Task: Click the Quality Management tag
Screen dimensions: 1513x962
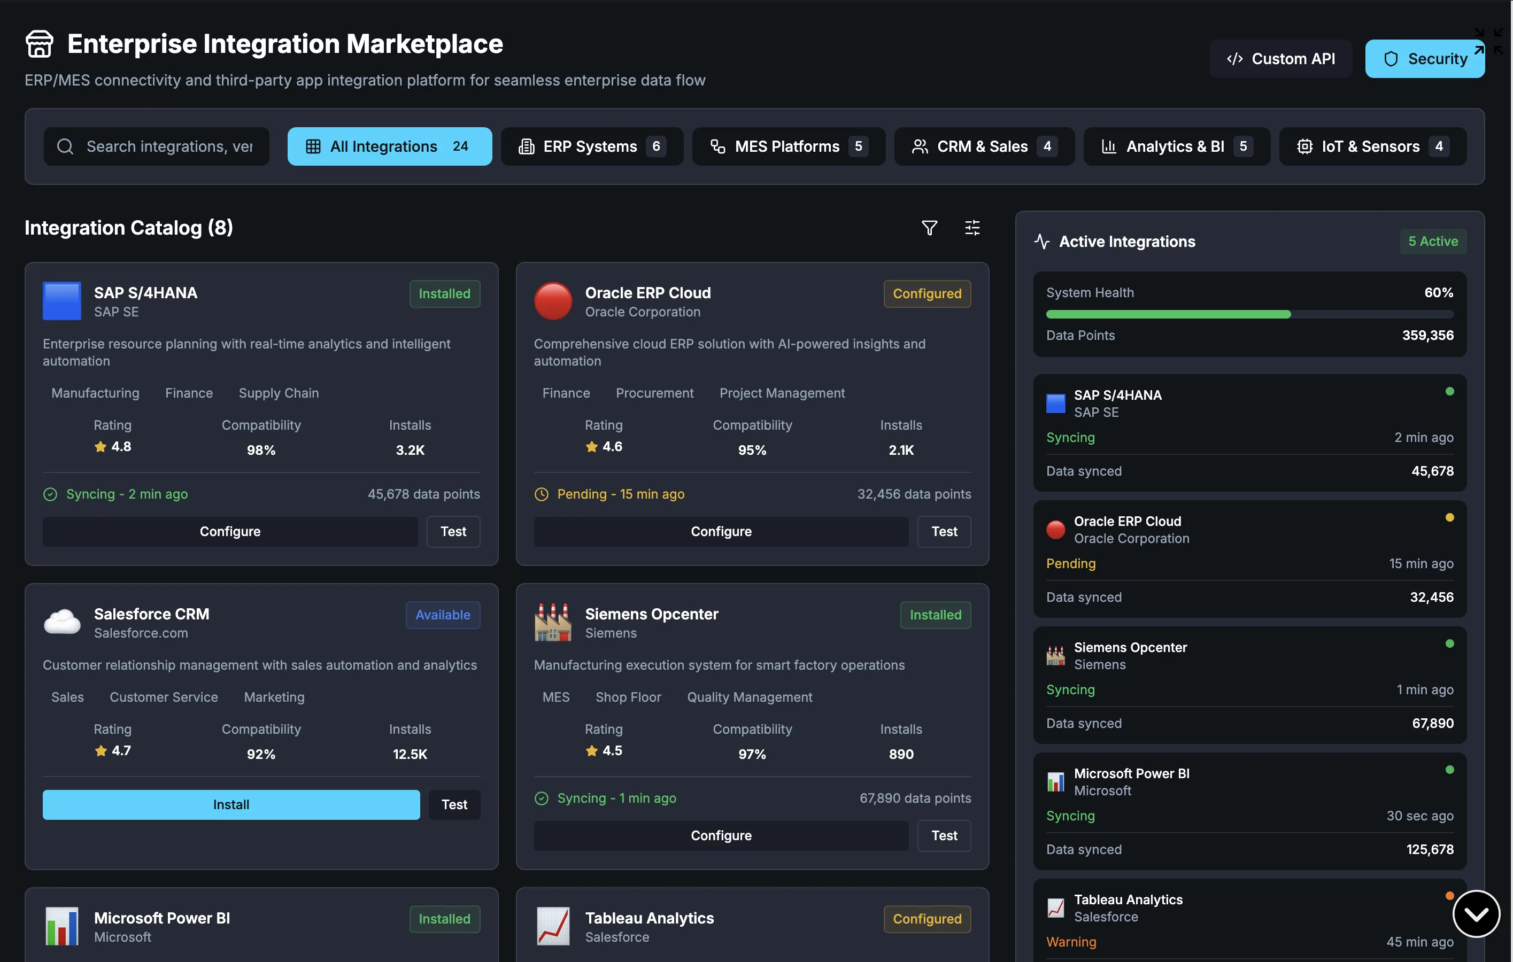Action: pyautogui.click(x=750, y=697)
